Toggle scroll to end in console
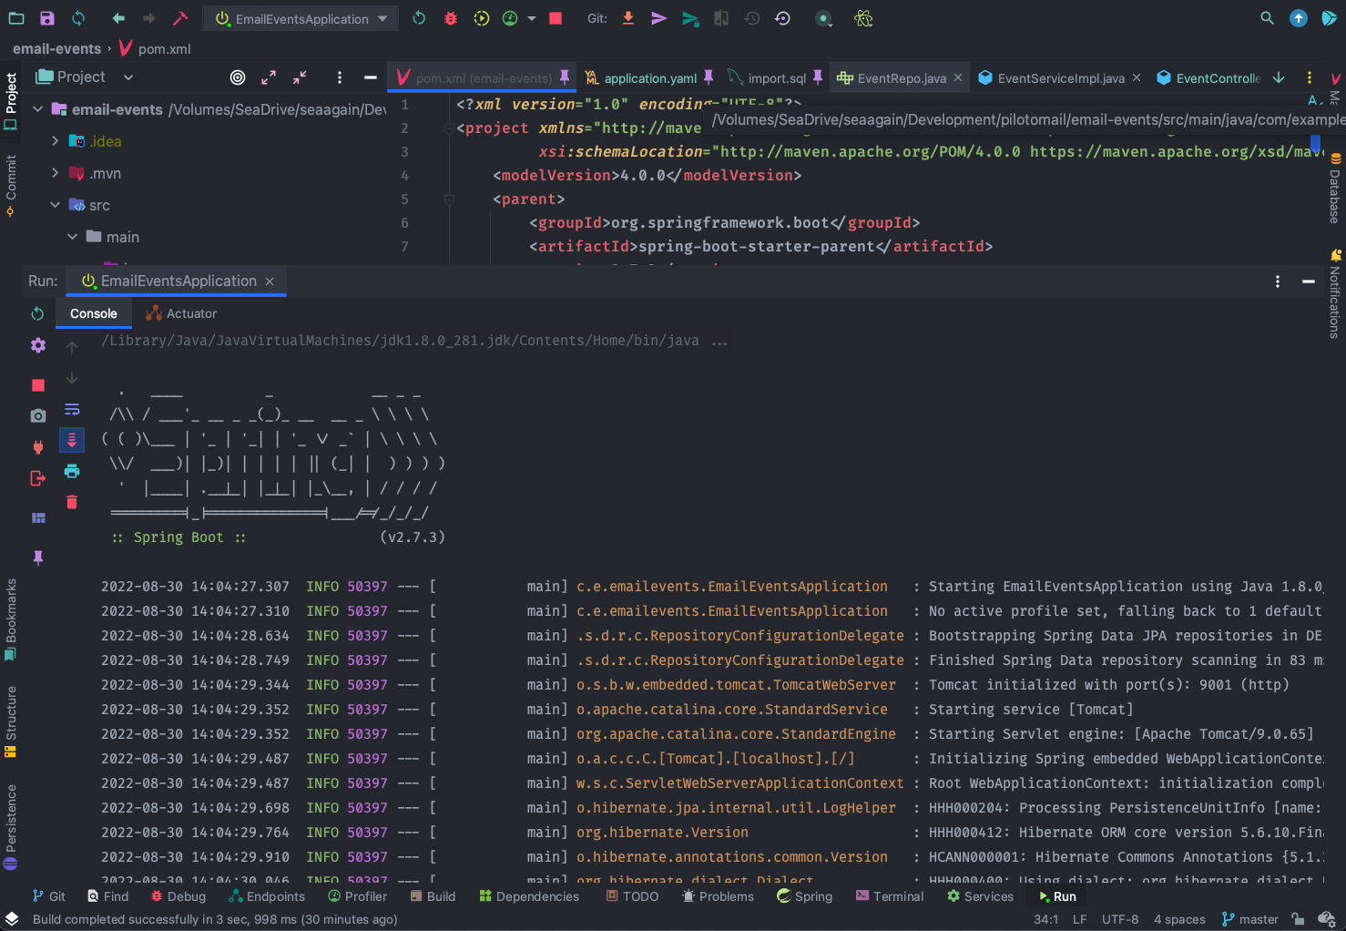The height and width of the screenshot is (931, 1346). tap(72, 440)
